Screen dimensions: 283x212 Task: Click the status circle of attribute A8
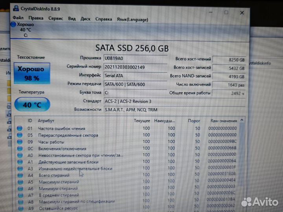click(x=20, y=202)
